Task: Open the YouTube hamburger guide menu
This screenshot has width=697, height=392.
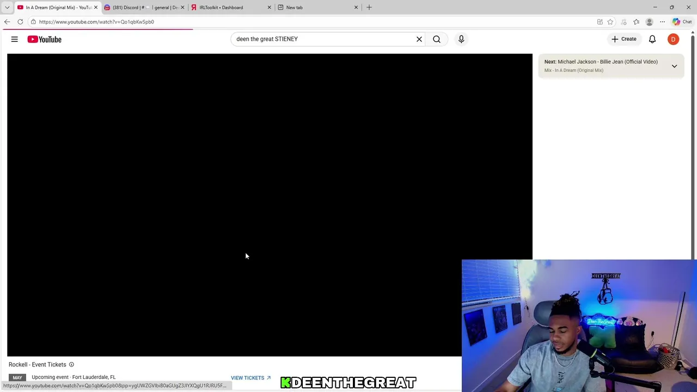Action: [x=15, y=39]
